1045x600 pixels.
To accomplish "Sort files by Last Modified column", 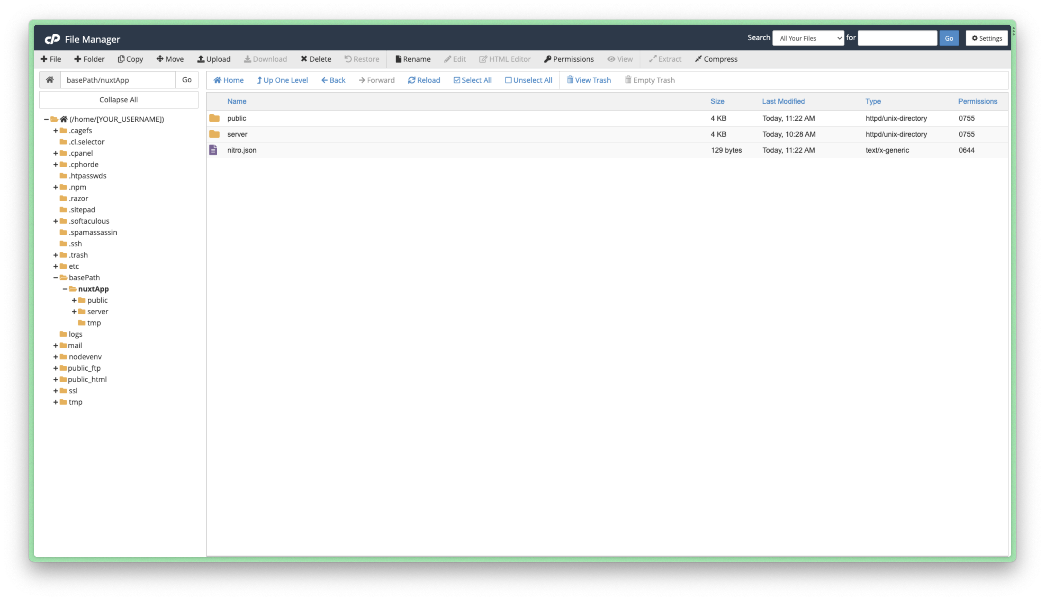I will point(783,101).
